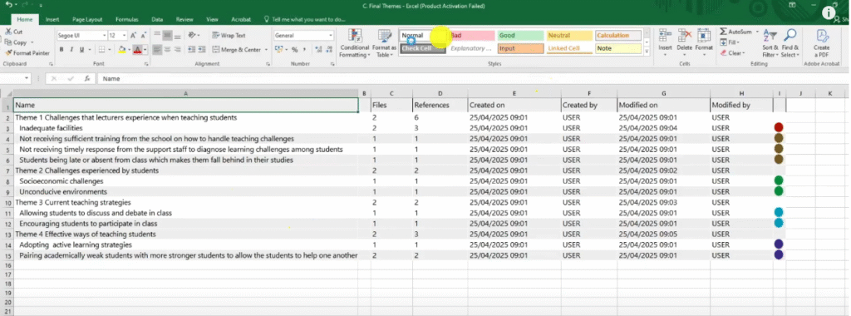The image size is (851, 316).
Task: Activate the Format Painter tool
Action: point(27,53)
